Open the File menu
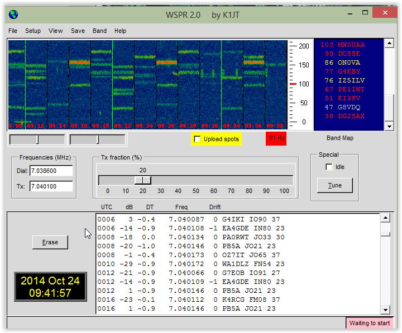 click(x=13, y=31)
